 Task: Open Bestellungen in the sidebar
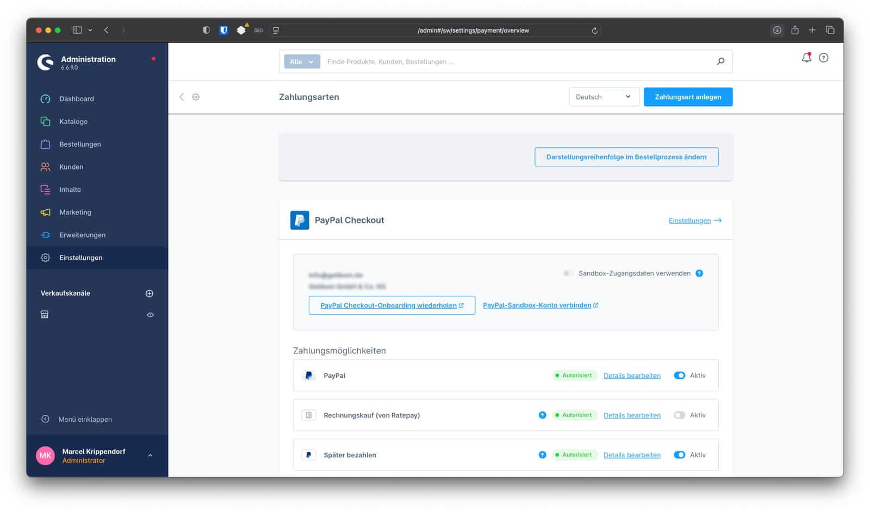tap(80, 144)
